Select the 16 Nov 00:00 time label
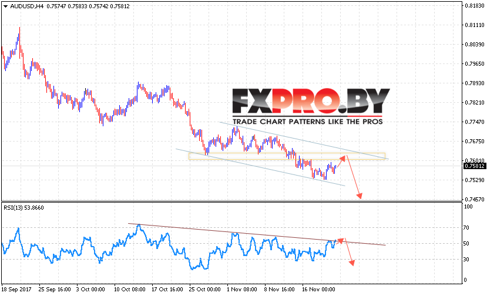Viewport: 487px width, 296px height. coord(318,290)
